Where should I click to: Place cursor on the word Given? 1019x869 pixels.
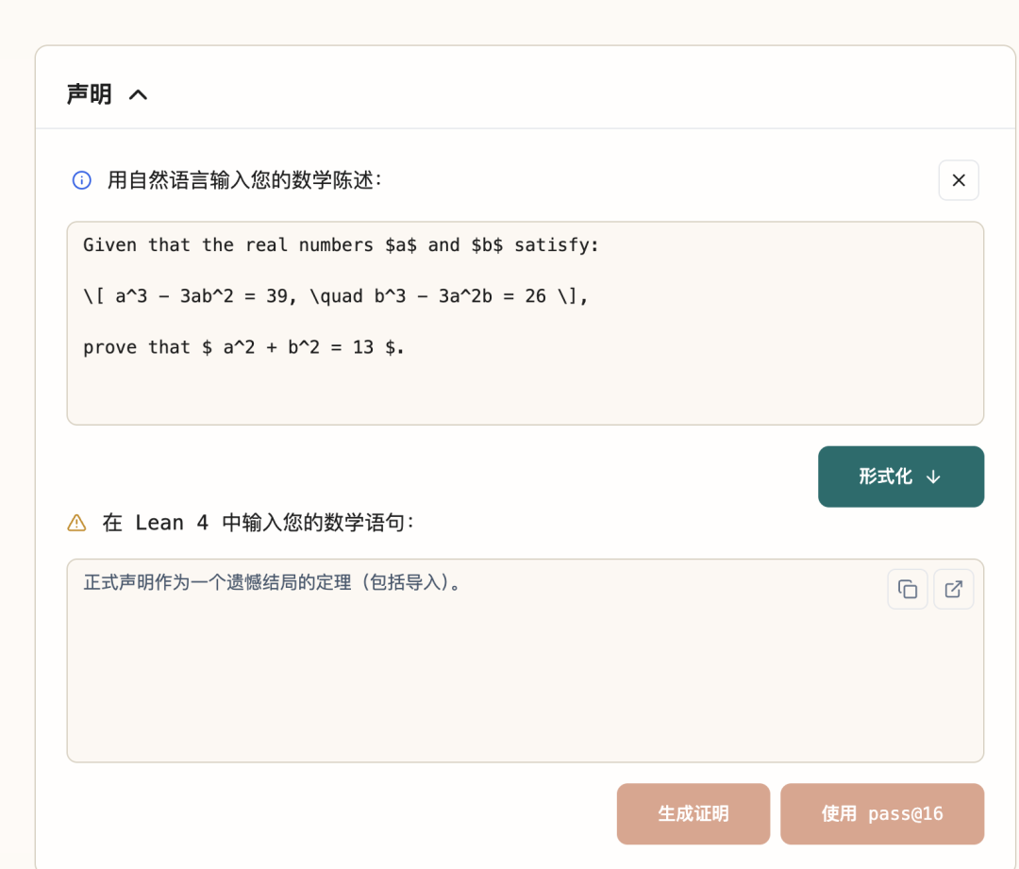pos(109,245)
